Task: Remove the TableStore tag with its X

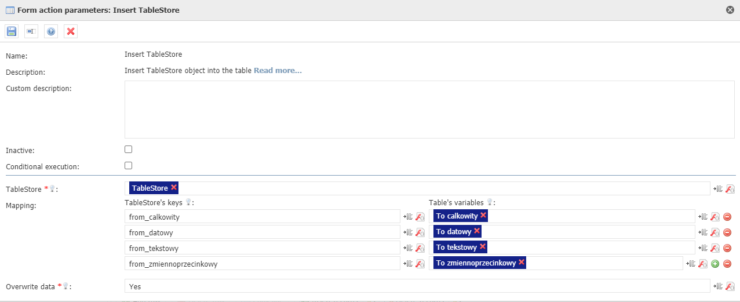Action: pos(174,188)
